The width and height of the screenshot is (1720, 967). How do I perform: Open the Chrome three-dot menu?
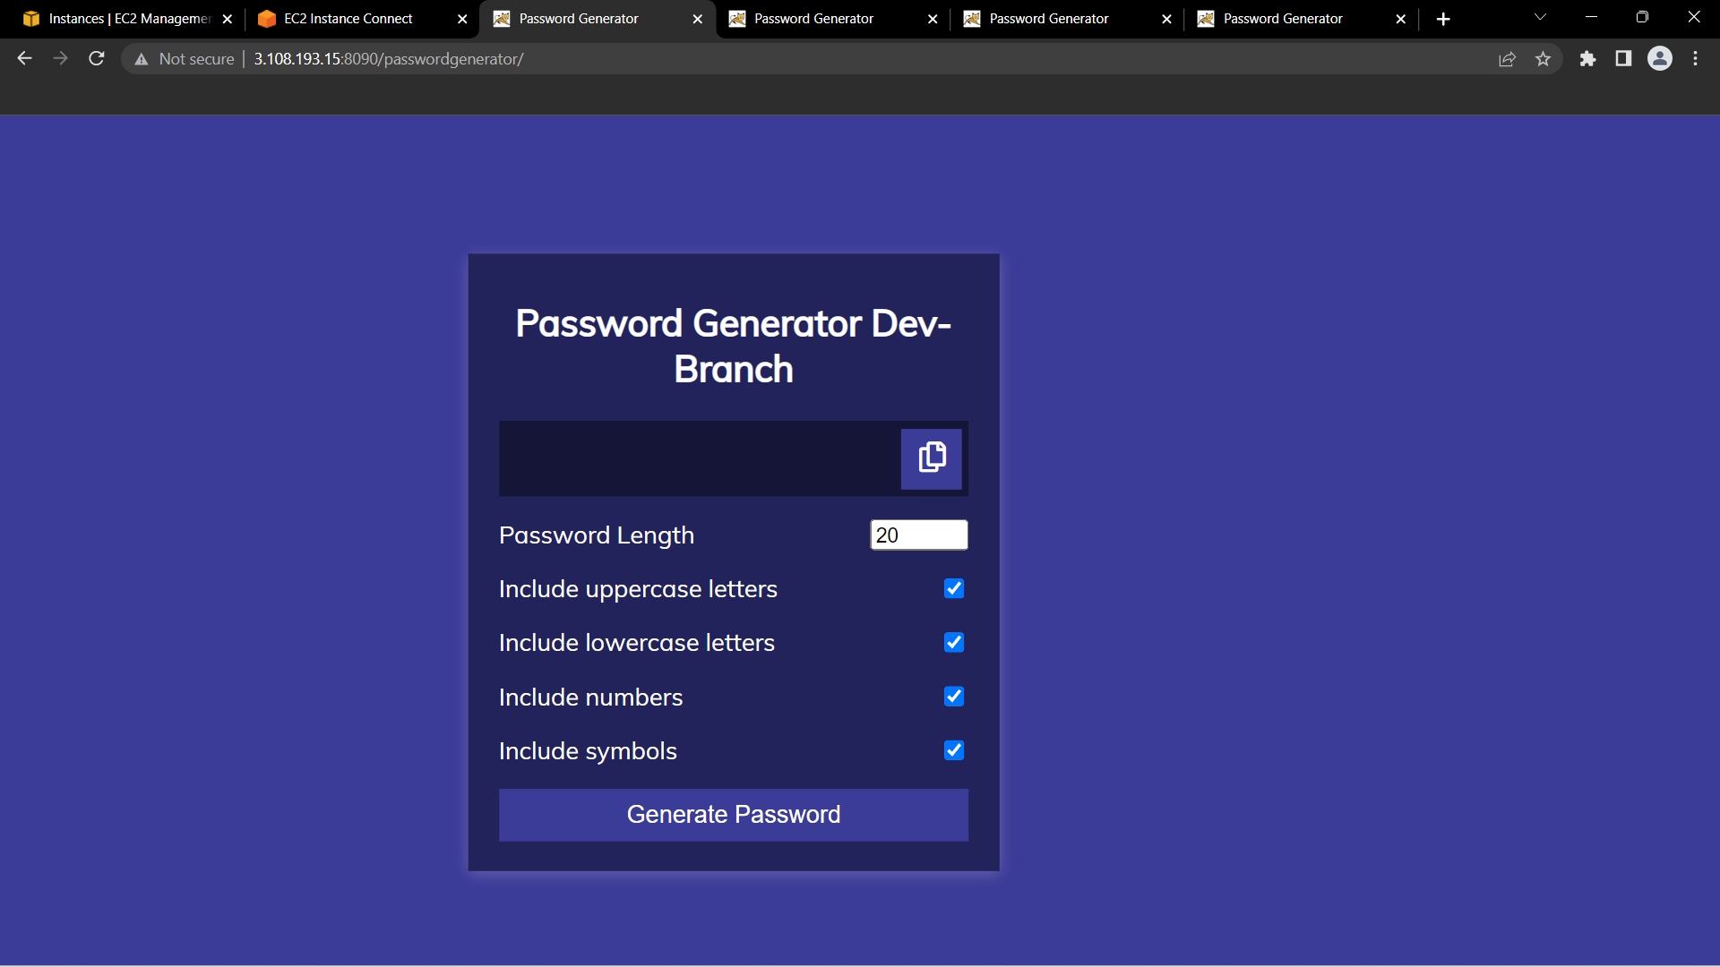click(x=1695, y=59)
